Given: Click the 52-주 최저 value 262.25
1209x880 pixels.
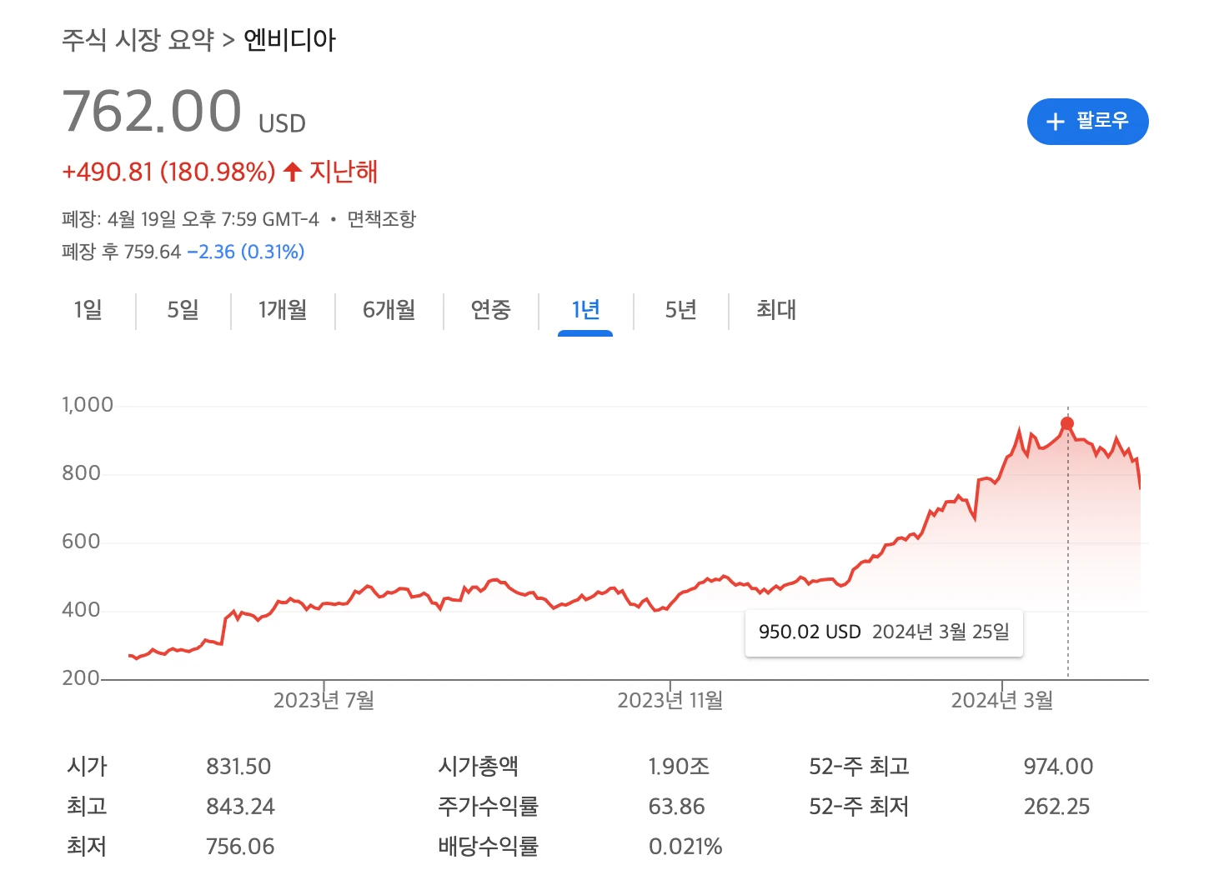Looking at the screenshot, I should pyautogui.click(x=1056, y=807).
